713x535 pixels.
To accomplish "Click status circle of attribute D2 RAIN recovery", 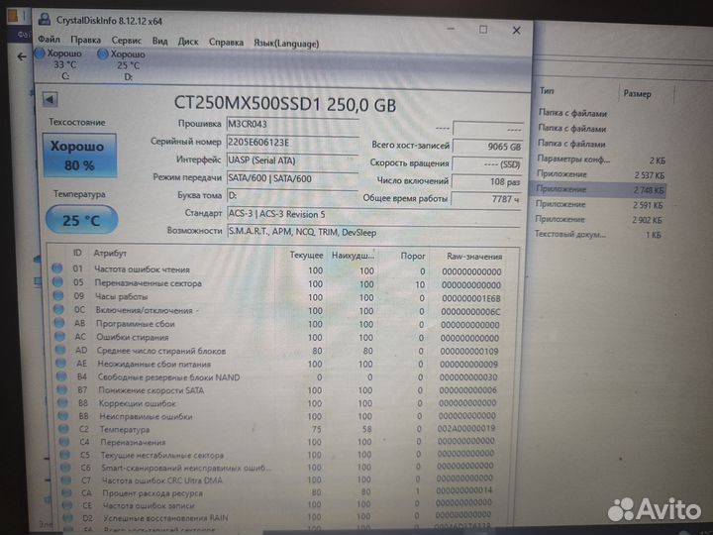I will [x=68, y=517].
